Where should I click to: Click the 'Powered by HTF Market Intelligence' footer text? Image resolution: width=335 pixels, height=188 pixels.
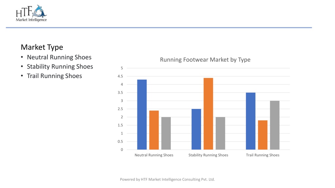[167, 180]
